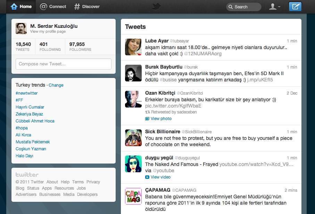
Task: Focus the Search input field
Action: click(244, 7)
